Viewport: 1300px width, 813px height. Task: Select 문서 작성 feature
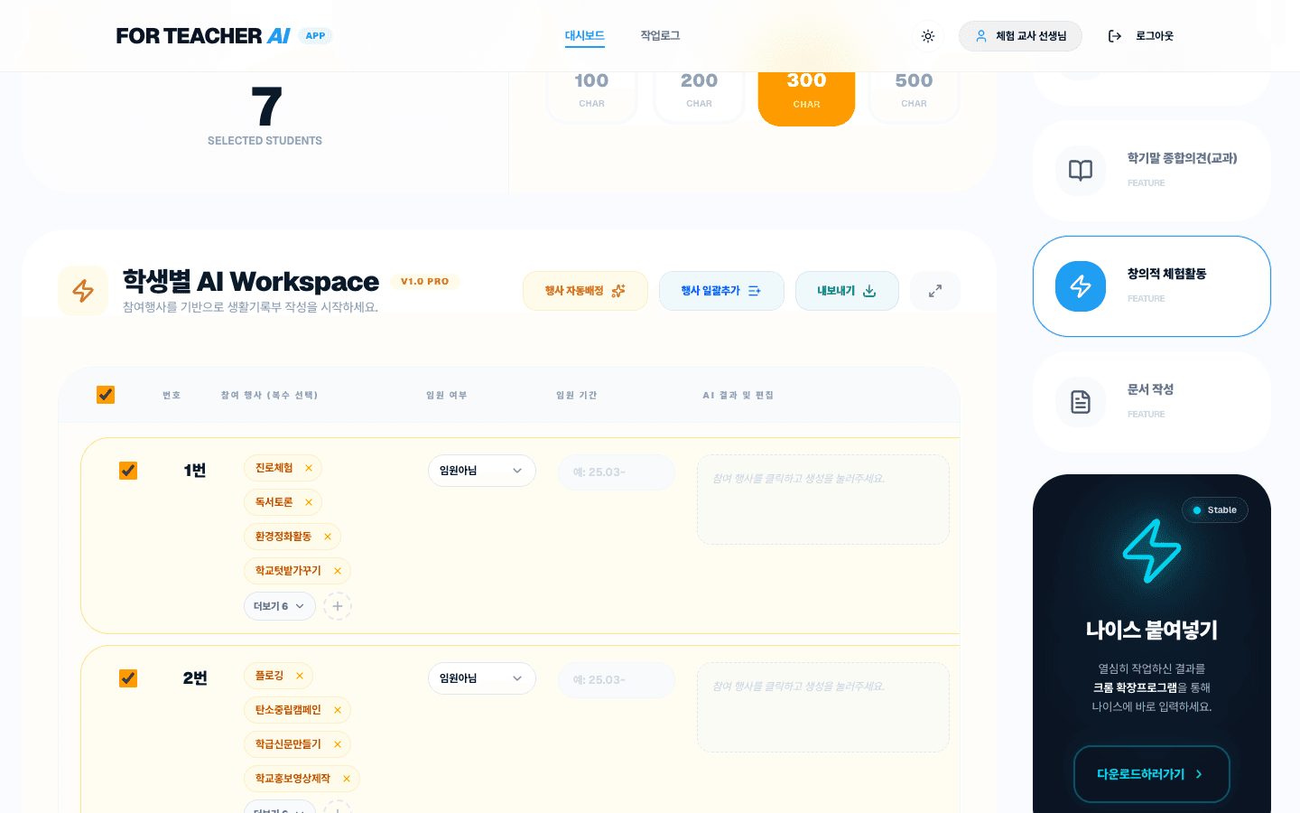coord(1152,402)
